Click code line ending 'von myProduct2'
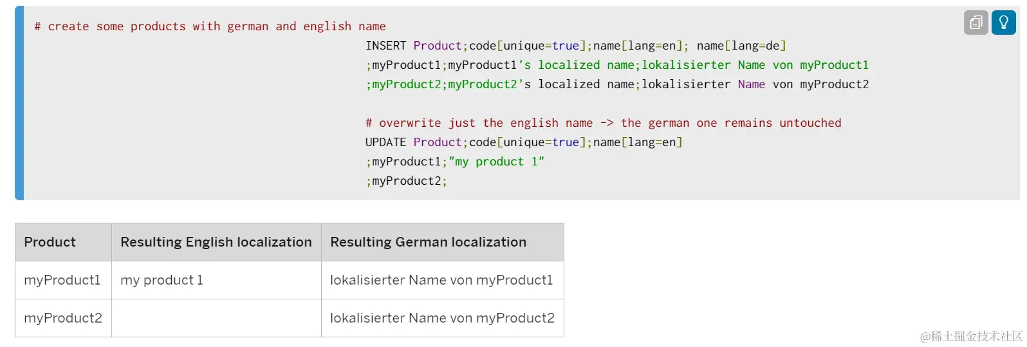The image size is (1027, 347). 617,84
